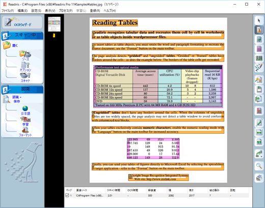Pick the table zone drawing tool
This screenshot has height=208, width=265.
259,49
